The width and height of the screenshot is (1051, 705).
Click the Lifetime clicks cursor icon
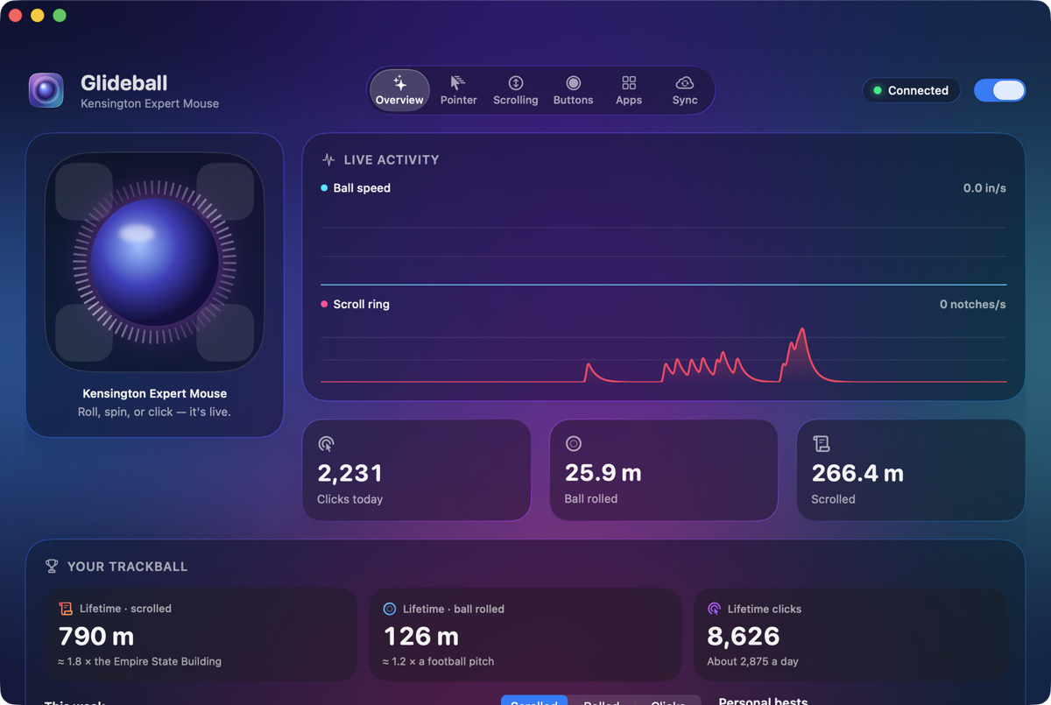coord(714,609)
